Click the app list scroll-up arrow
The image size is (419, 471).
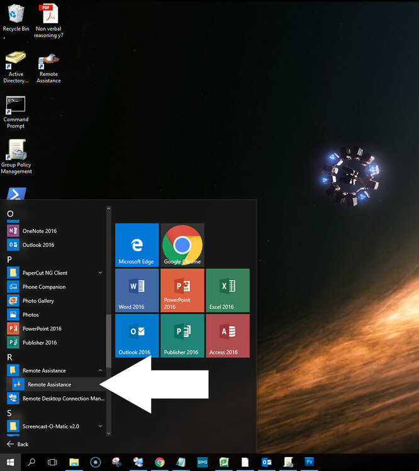coord(109,208)
